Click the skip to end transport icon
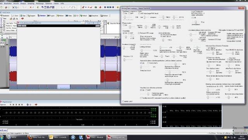The height and width of the screenshot is (140, 248). click(x=113, y=7)
